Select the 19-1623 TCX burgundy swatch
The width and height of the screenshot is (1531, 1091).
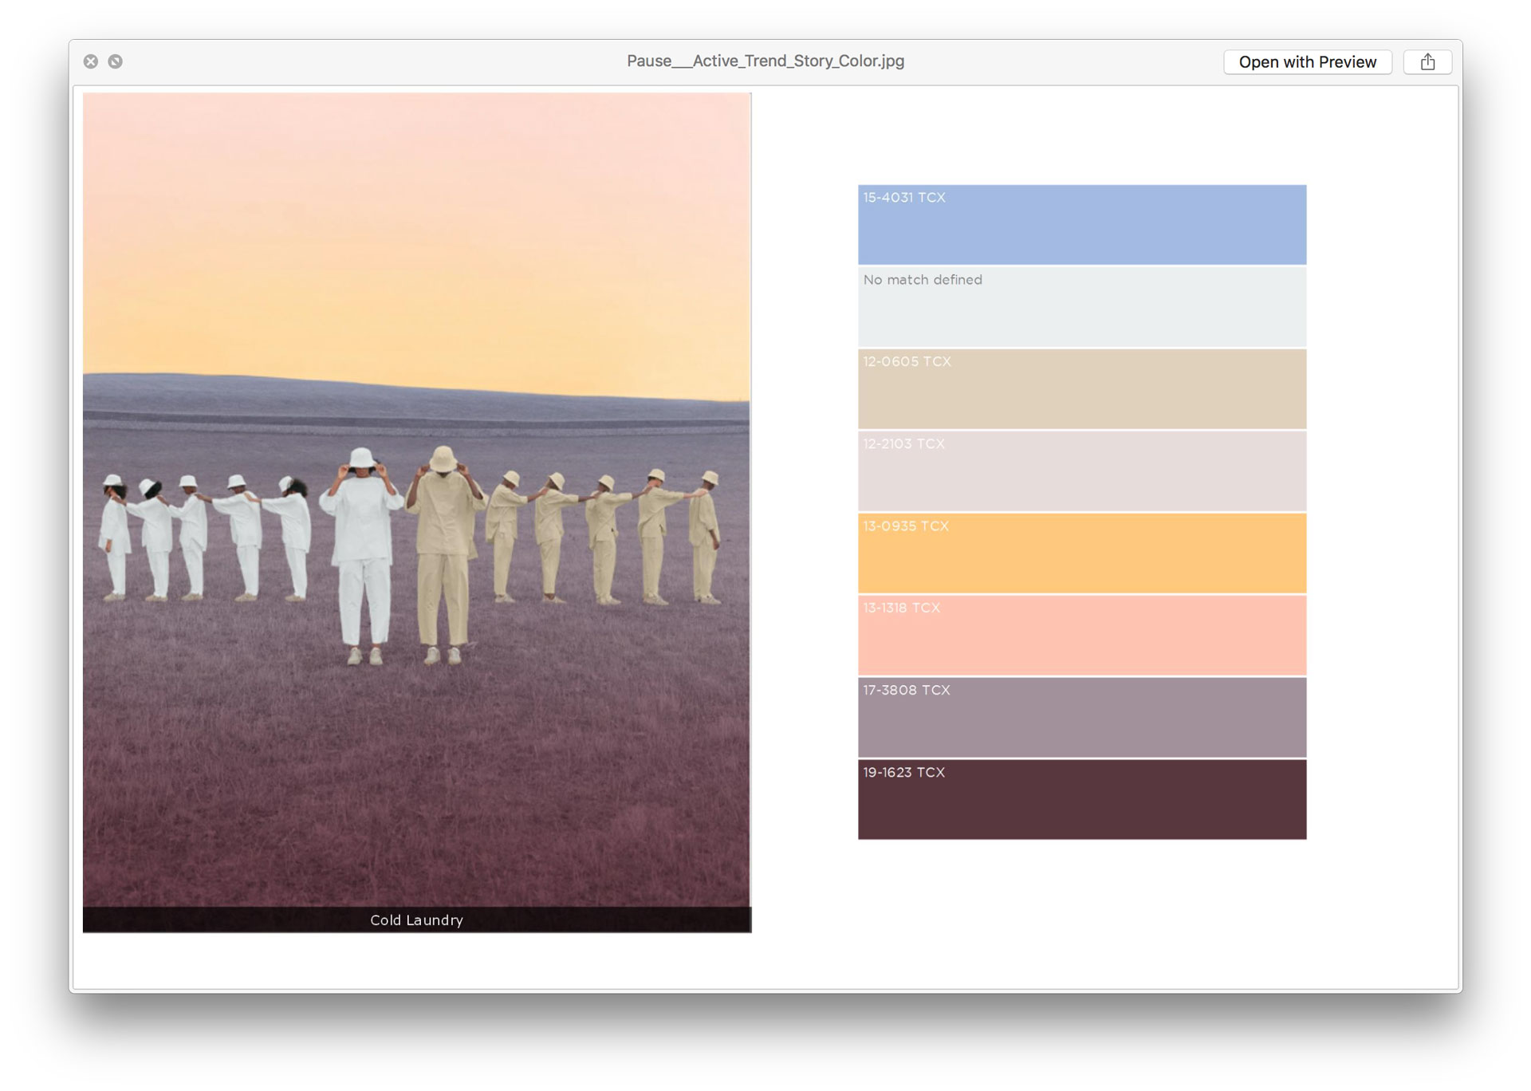coord(1082,800)
